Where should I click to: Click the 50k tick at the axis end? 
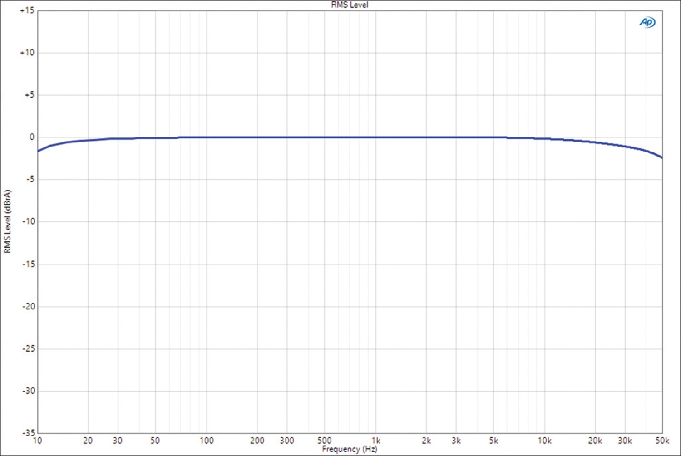click(x=662, y=441)
